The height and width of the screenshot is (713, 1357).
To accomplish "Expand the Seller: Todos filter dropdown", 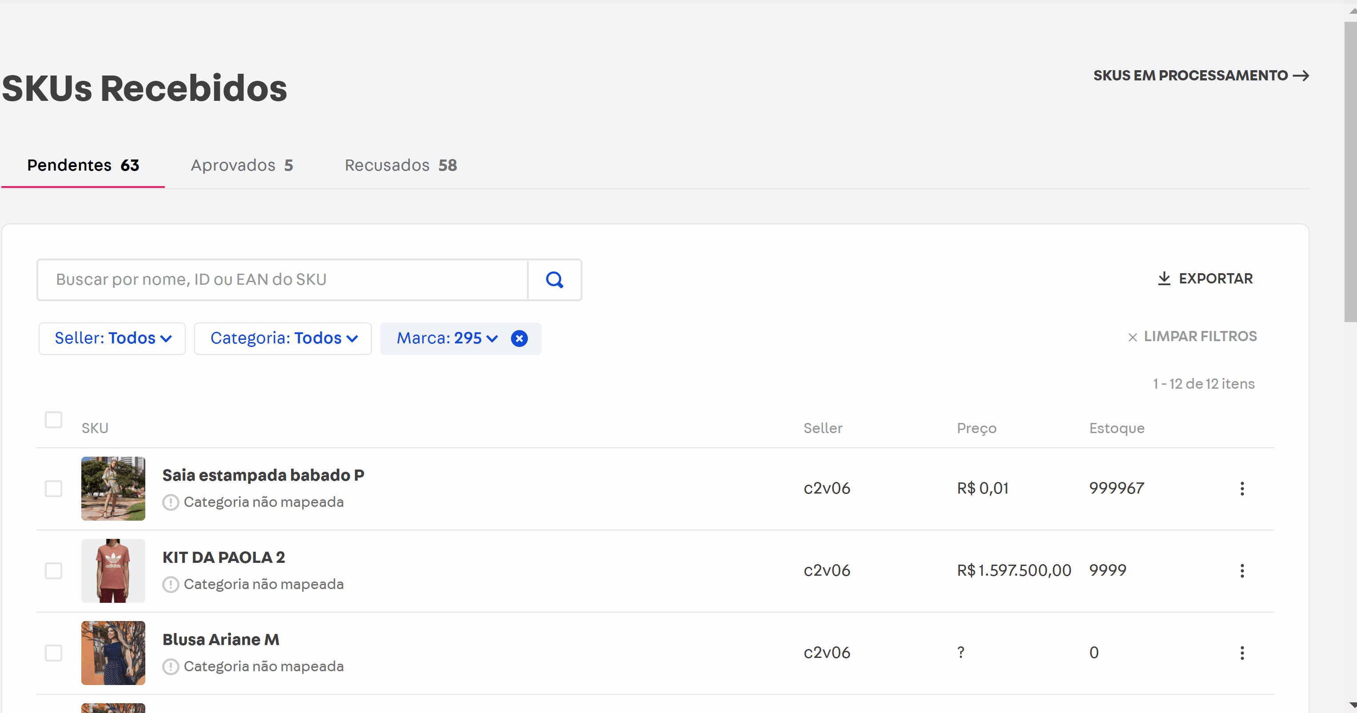I will click(112, 339).
